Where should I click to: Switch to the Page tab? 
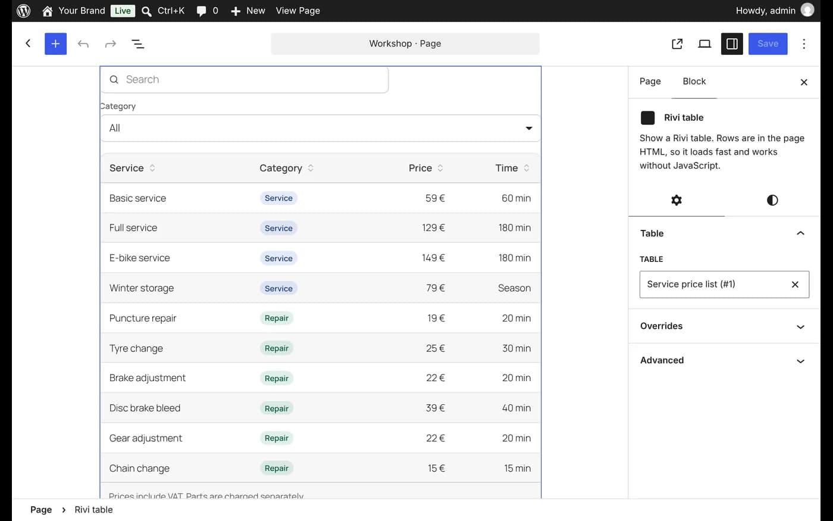click(650, 82)
